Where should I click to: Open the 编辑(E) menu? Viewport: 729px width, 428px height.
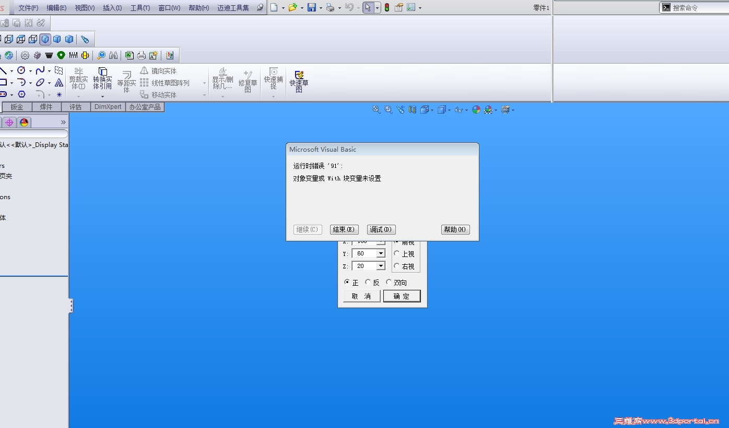(56, 8)
